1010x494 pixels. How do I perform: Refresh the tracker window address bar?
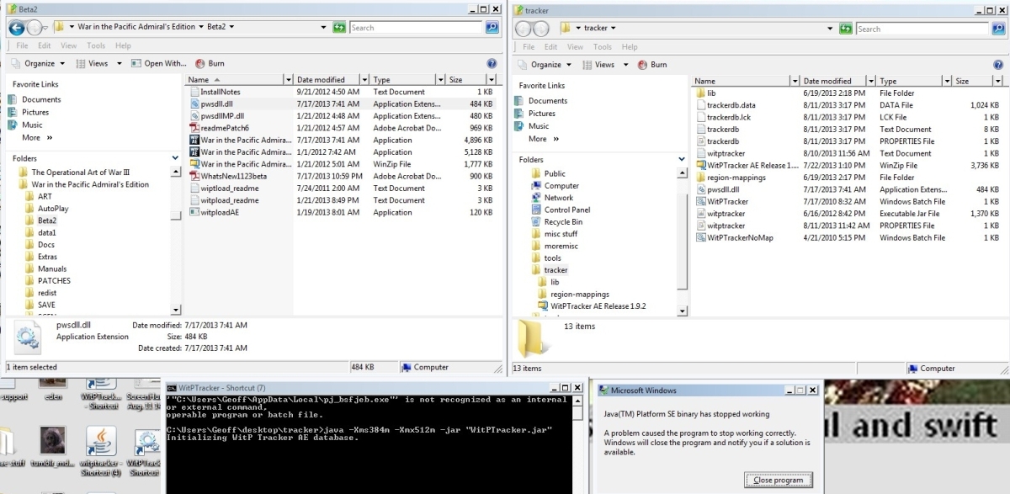pyautogui.click(x=846, y=29)
